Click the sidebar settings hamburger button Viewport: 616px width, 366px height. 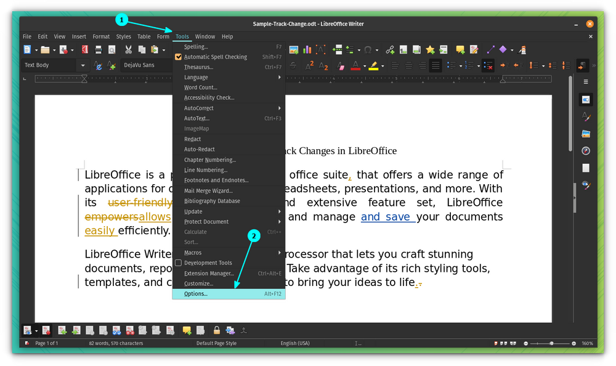click(x=586, y=82)
